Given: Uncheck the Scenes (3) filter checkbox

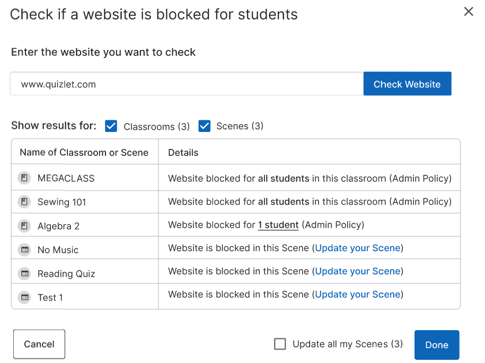Looking at the screenshot, I should pos(205,126).
